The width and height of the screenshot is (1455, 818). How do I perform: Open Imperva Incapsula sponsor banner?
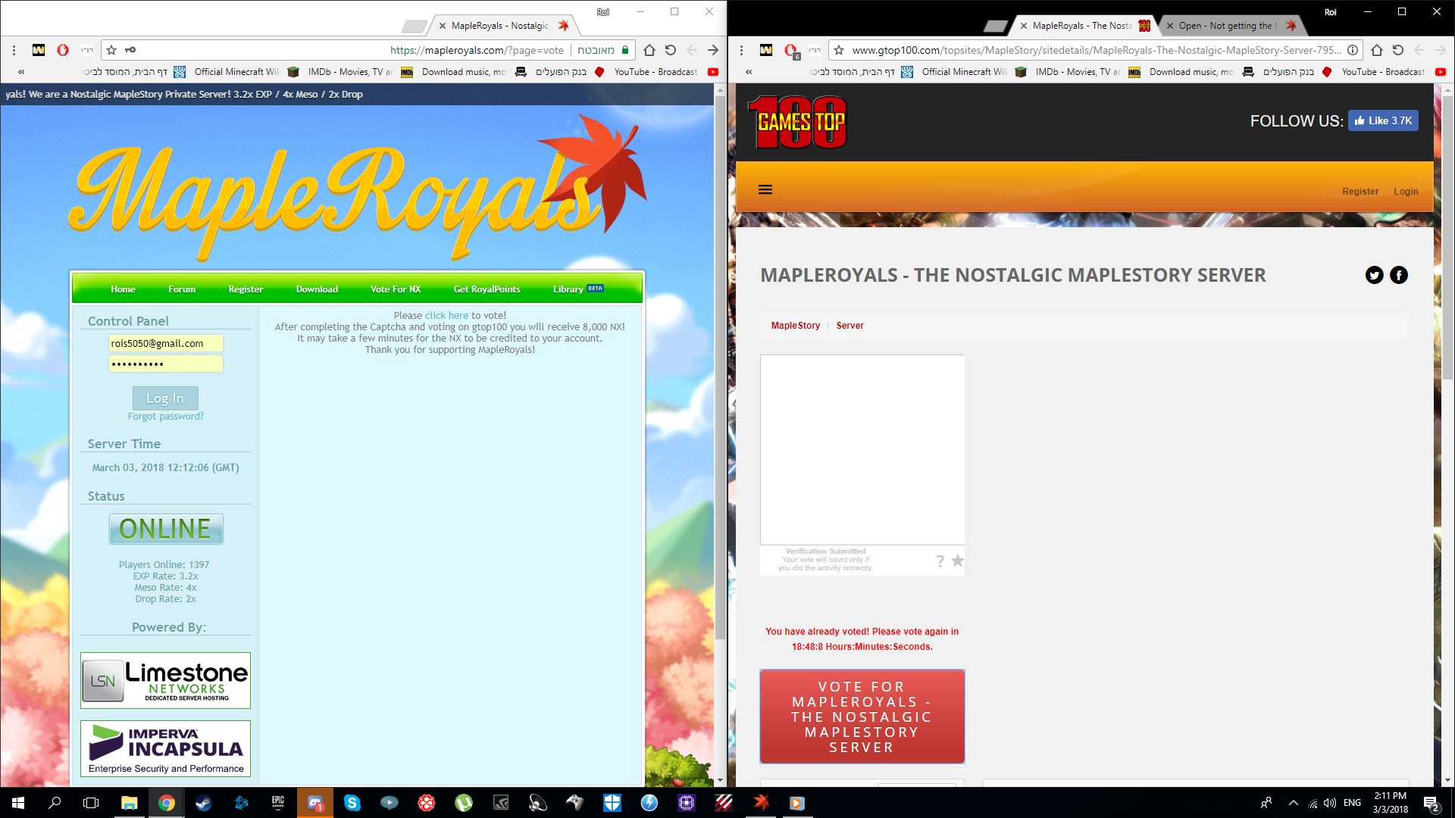point(165,748)
